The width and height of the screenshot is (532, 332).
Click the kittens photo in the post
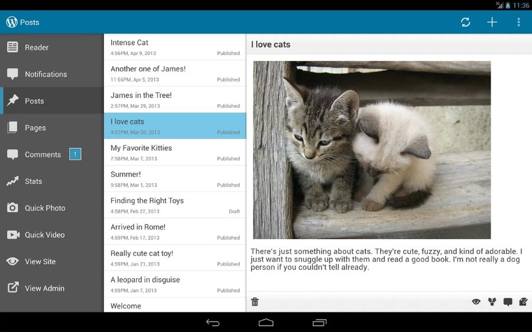click(x=372, y=150)
